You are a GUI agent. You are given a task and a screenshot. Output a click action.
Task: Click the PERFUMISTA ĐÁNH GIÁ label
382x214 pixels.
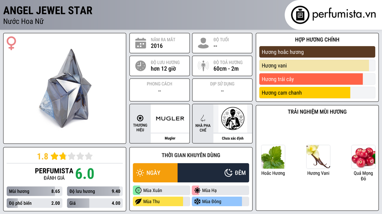54,174
